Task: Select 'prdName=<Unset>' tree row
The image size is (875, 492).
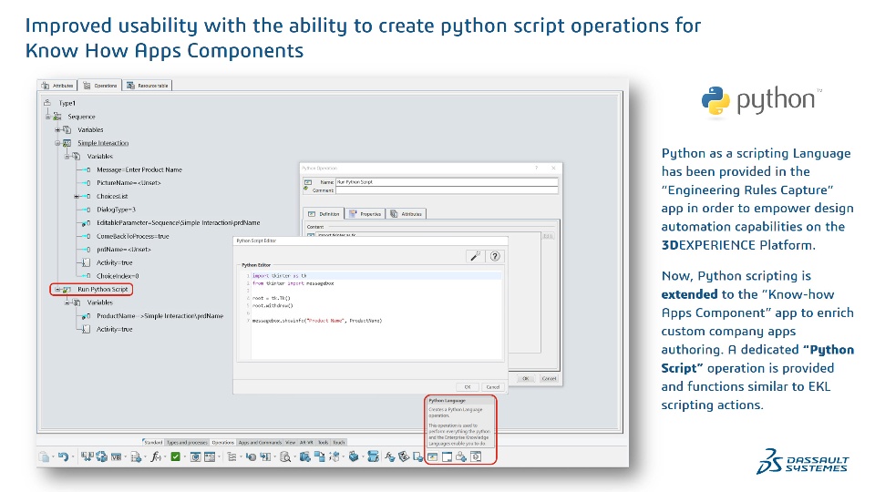Action: [124, 250]
